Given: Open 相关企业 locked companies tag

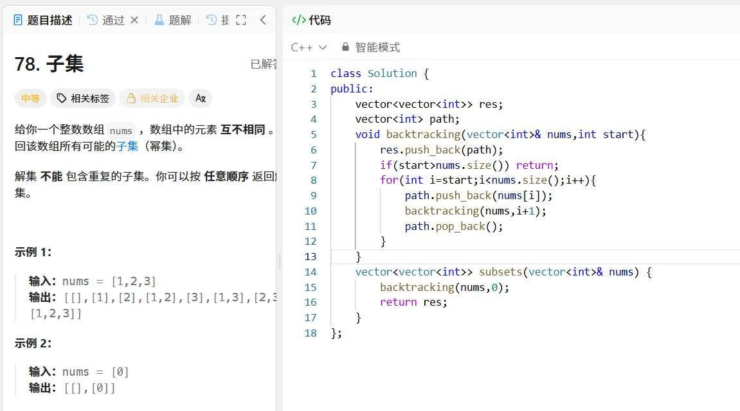Looking at the screenshot, I should tap(152, 98).
